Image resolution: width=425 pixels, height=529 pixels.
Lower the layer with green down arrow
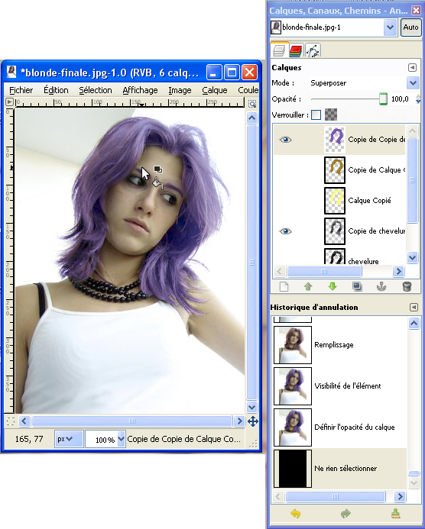tap(333, 287)
